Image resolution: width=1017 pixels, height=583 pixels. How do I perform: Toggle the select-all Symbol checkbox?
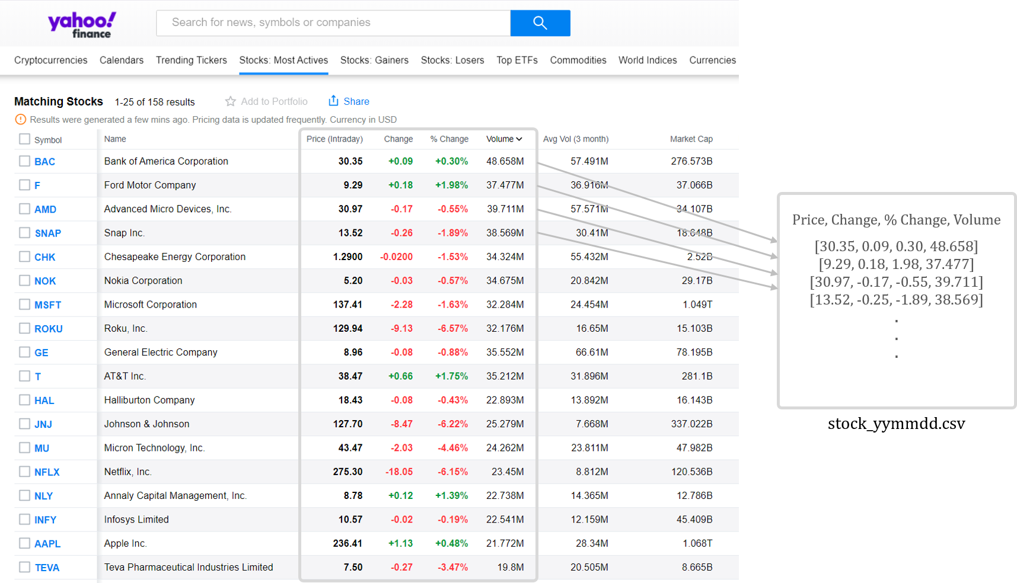pos(24,139)
